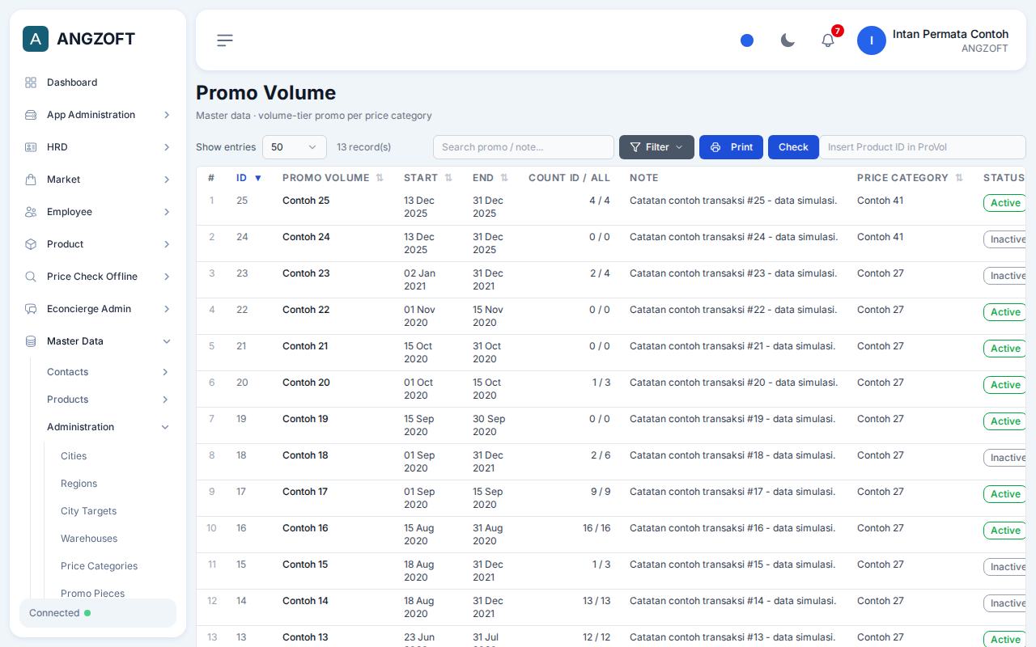The image size is (1036, 647).
Task: Expand HRD menu chevron
Action: 167,147
